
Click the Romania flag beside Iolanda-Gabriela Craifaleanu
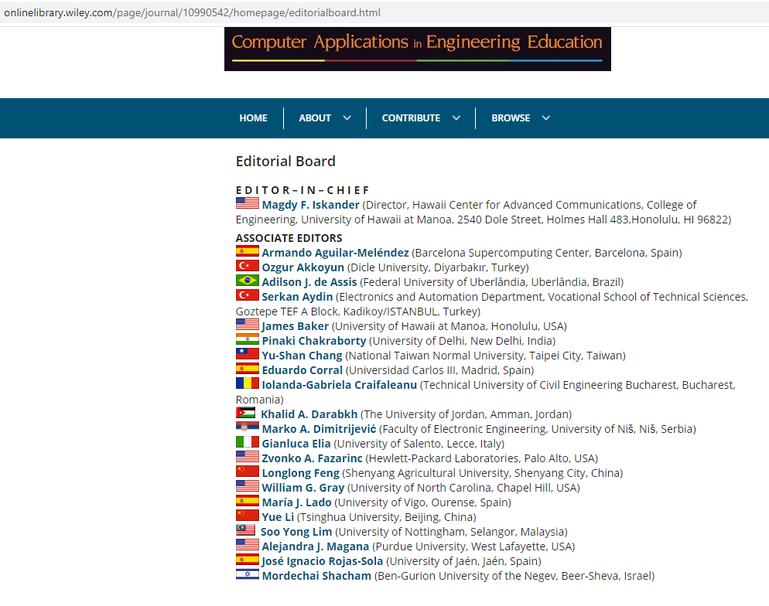(248, 384)
